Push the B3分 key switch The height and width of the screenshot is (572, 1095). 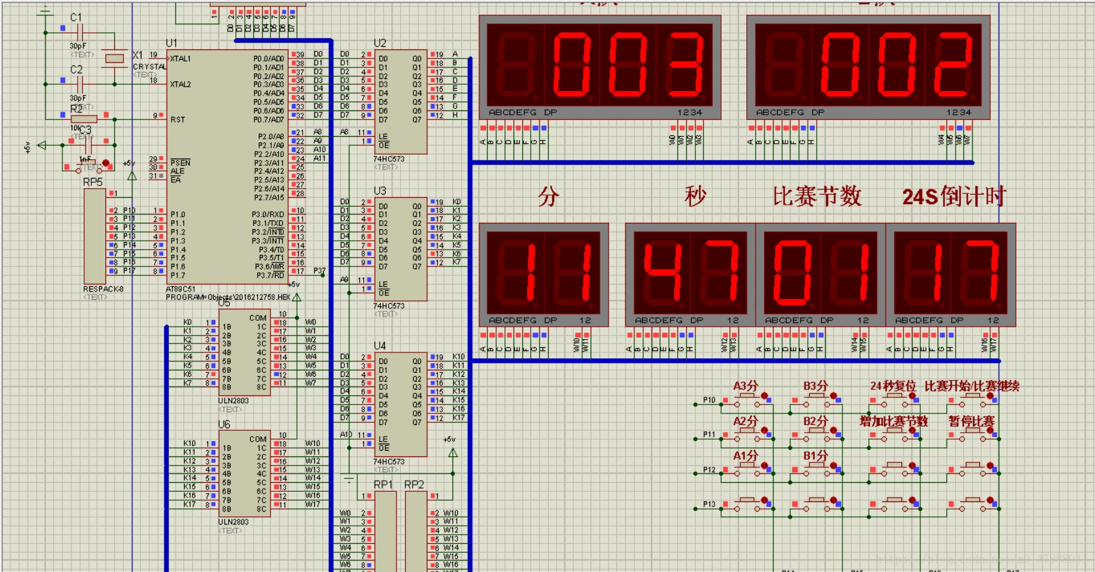[x=817, y=400]
